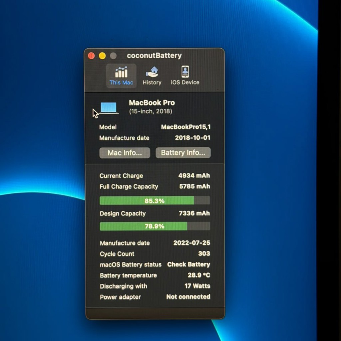Click the gray disabled zoom button
Viewport: 341px width, 341px height.
[113, 56]
